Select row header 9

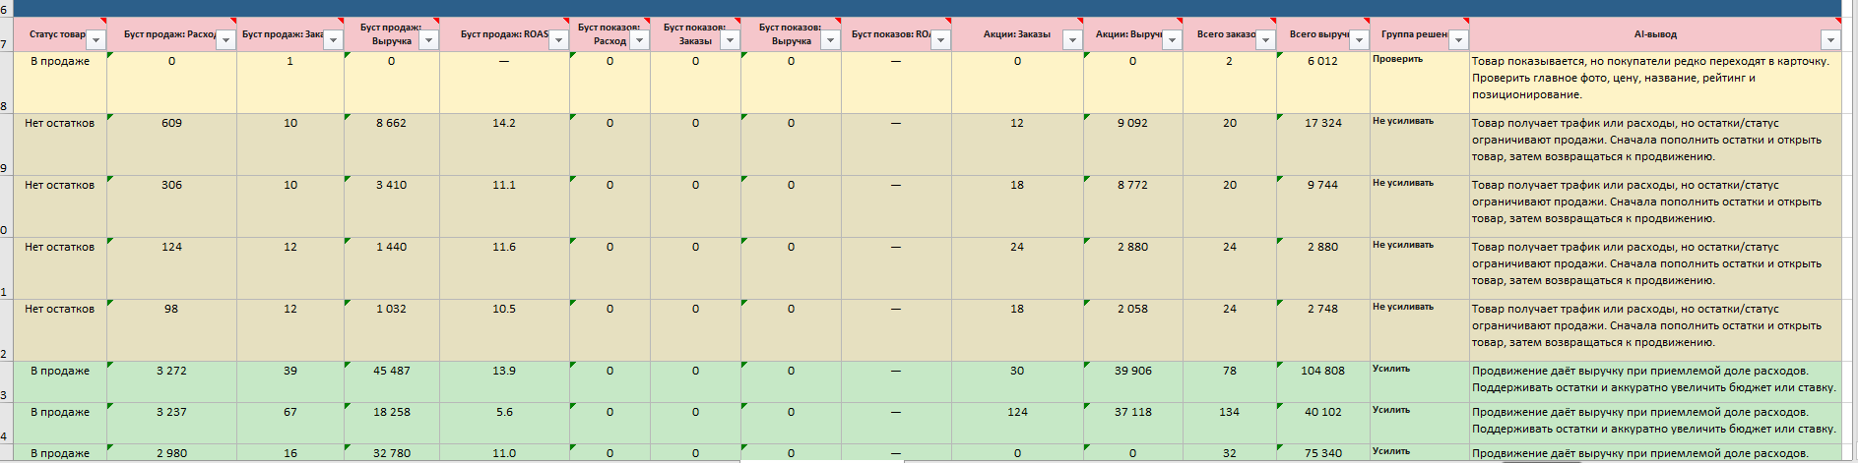pos(4,145)
